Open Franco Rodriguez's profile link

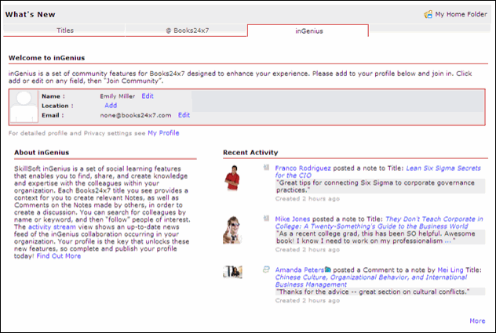(303, 168)
